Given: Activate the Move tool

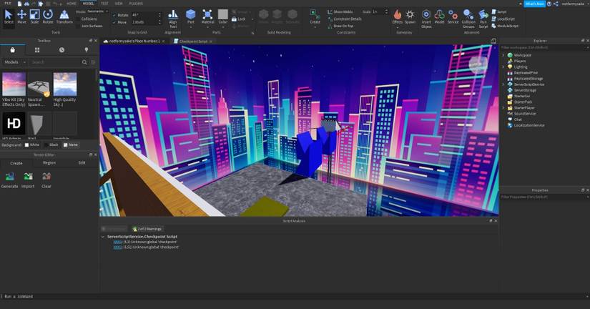Looking at the screenshot, I should (21, 16).
